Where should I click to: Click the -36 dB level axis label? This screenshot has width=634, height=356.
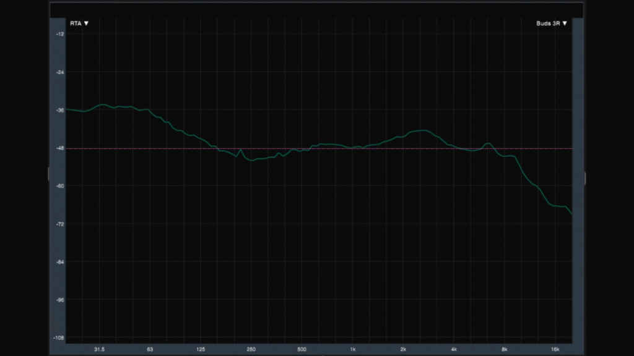point(59,110)
